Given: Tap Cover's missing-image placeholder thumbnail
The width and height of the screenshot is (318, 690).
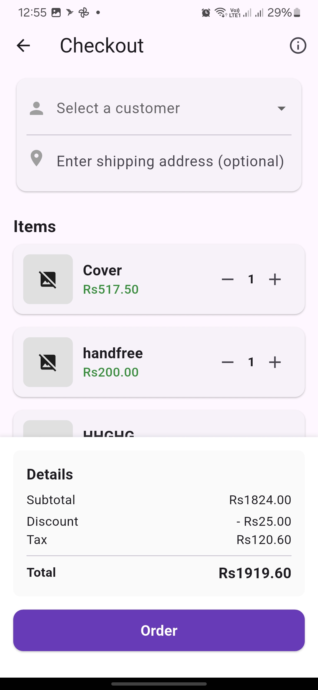Looking at the screenshot, I should (48, 279).
